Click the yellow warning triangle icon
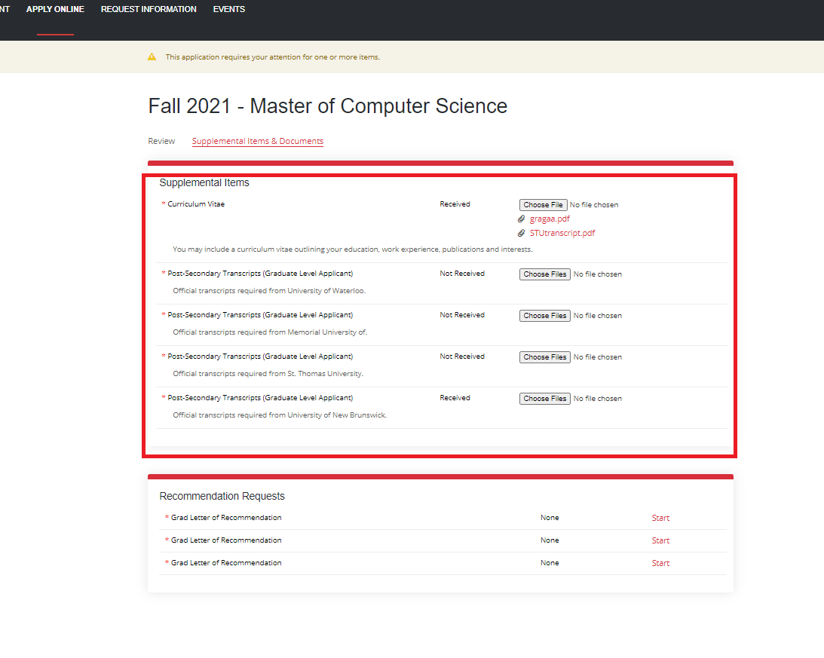The image size is (824, 658). [x=152, y=57]
